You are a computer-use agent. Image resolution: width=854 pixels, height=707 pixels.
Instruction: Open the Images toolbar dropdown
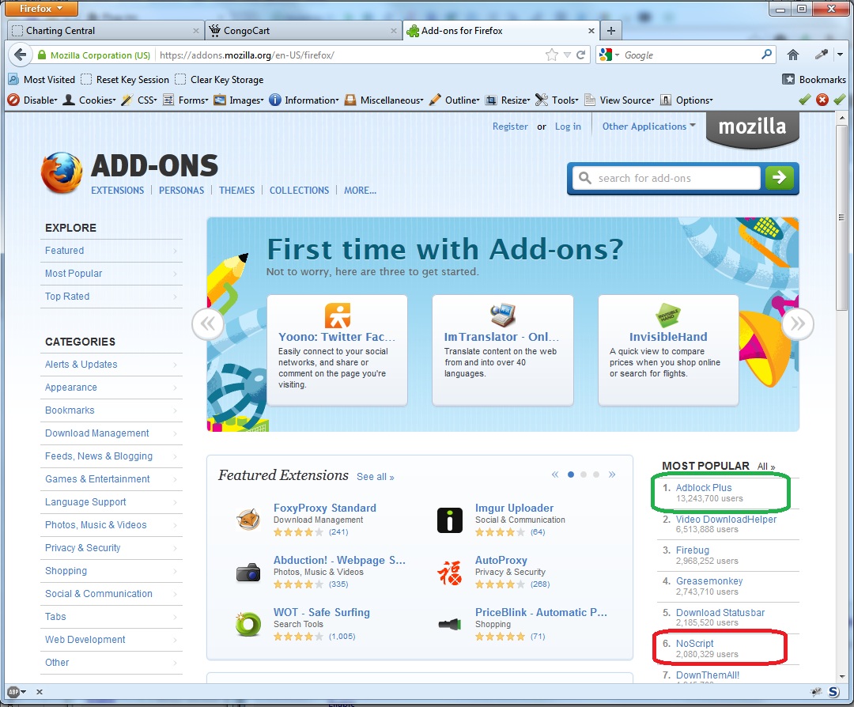tap(239, 100)
